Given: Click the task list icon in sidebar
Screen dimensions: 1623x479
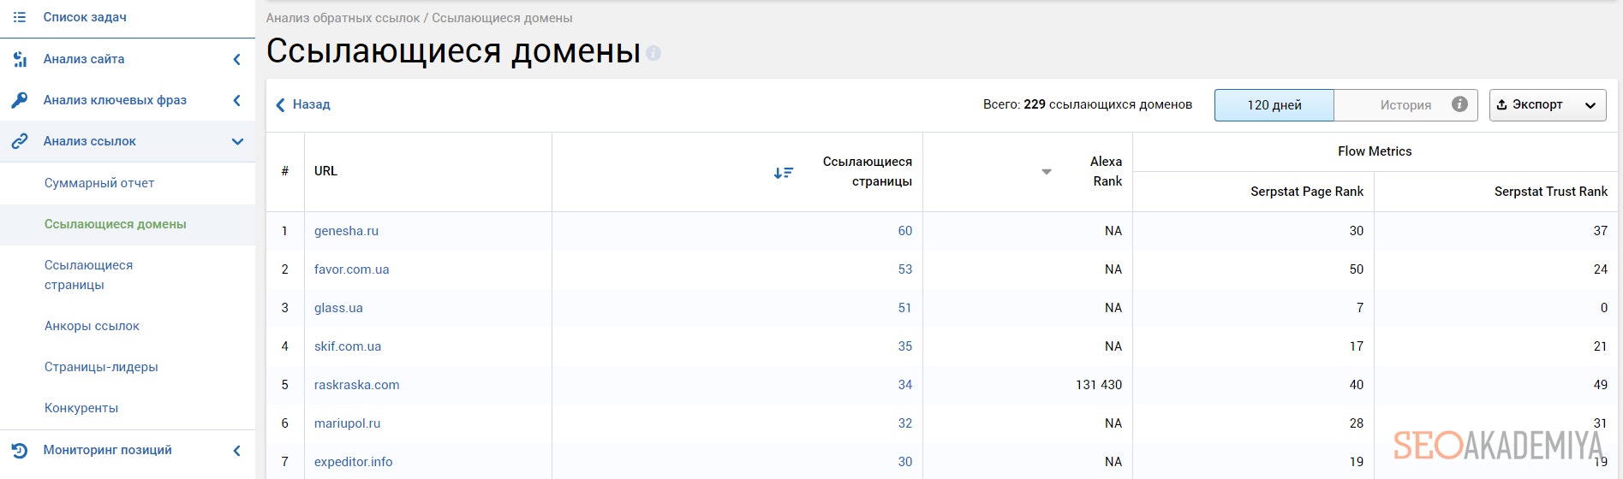Looking at the screenshot, I should pos(20,17).
